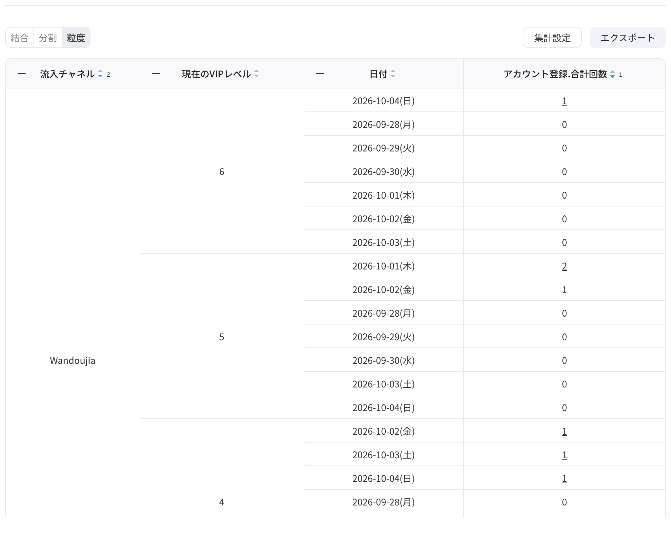Open 集計設定 settings
This screenshot has width=671, height=533.
pos(552,38)
